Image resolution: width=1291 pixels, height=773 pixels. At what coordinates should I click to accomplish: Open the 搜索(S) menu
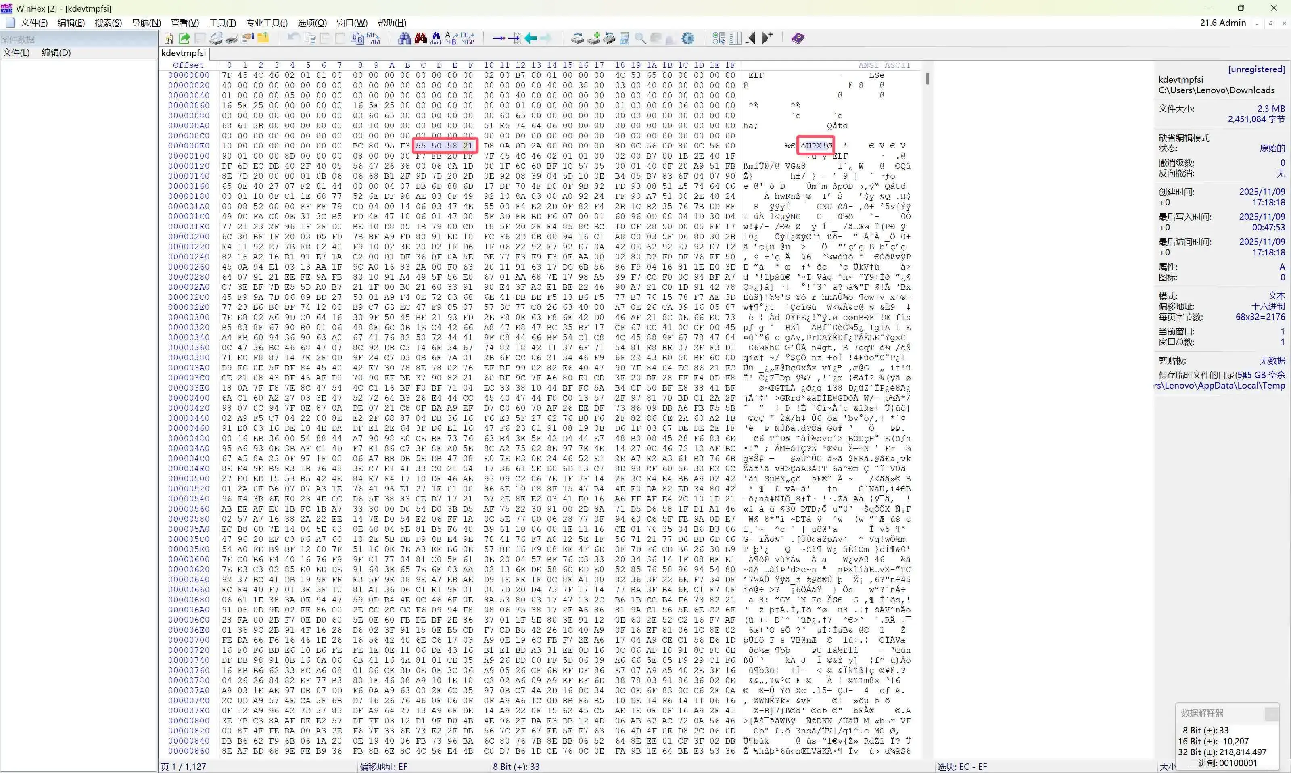tap(108, 23)
